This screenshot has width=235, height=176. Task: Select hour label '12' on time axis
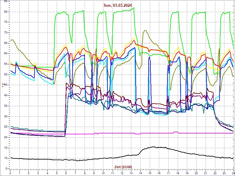(122, 173)
